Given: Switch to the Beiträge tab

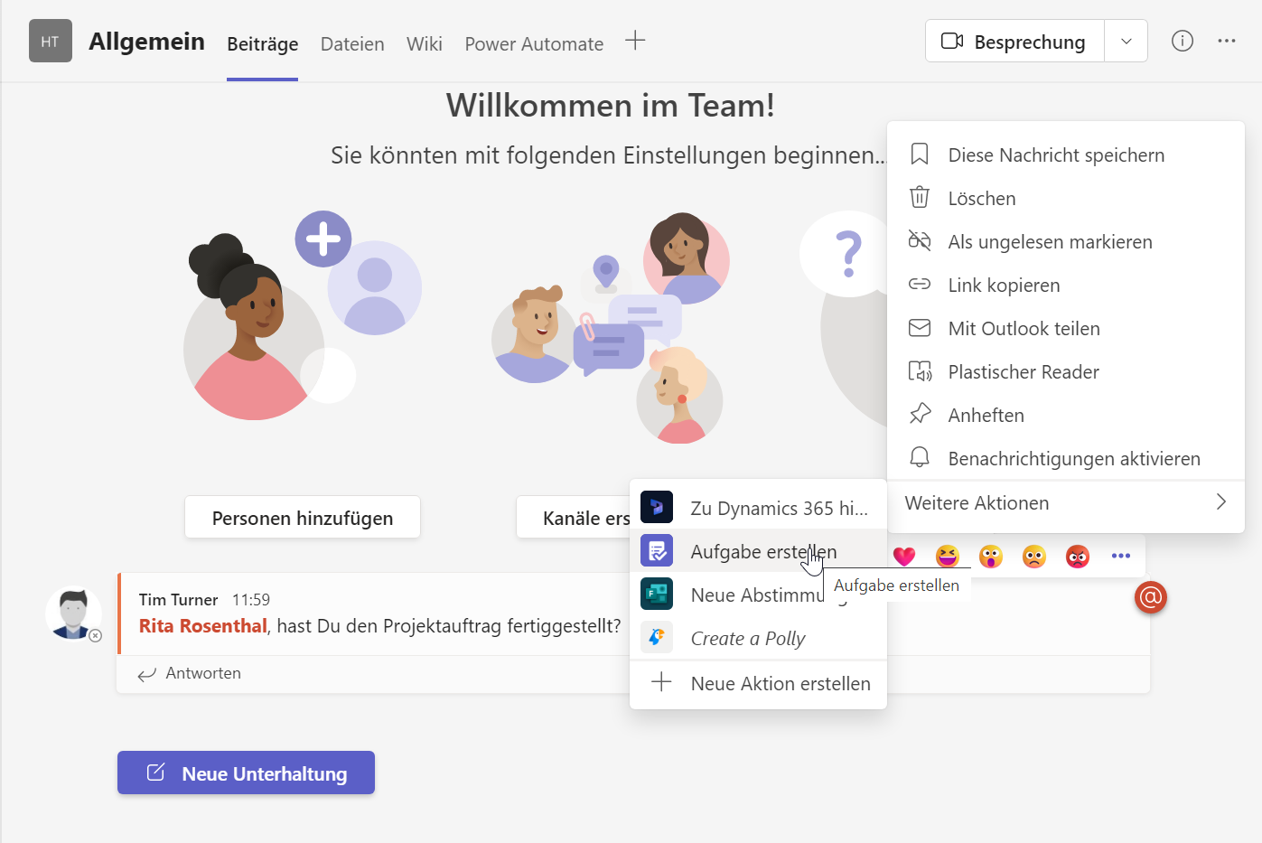Looking at the screenshot, I should click(x=262, y=44).
